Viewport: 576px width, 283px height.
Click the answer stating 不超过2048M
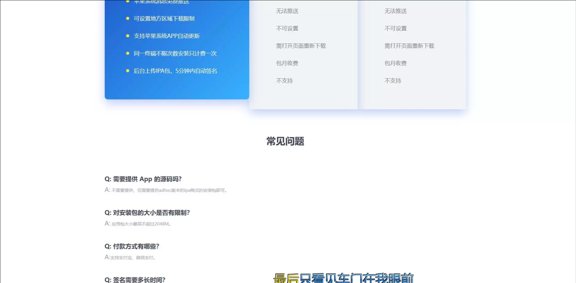[x=138, y=224]
